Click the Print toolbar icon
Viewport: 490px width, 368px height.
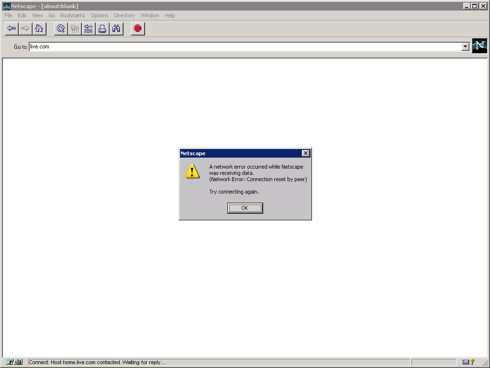(x=102, y=29)
